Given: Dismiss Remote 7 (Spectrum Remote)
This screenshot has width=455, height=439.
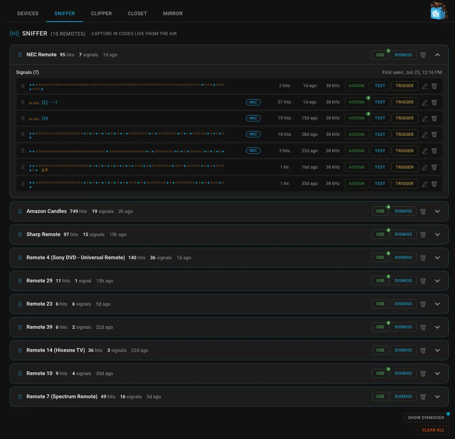Looking at the screenshot, I should [403, 397].
